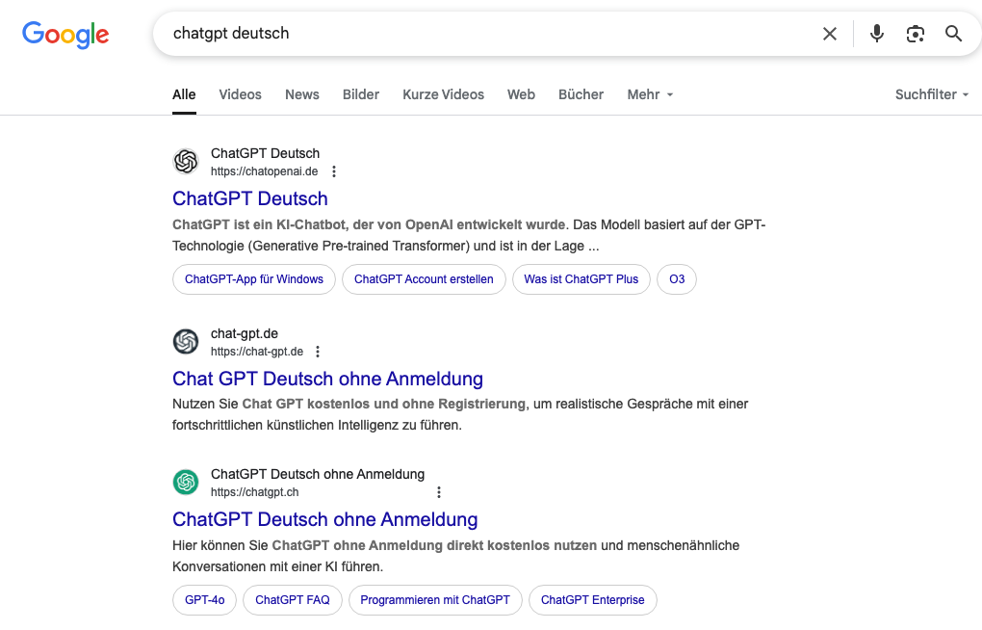Click the 'GPT-4o' chip
The height and width of the screenshot is (630, 982).
(205, 600)
